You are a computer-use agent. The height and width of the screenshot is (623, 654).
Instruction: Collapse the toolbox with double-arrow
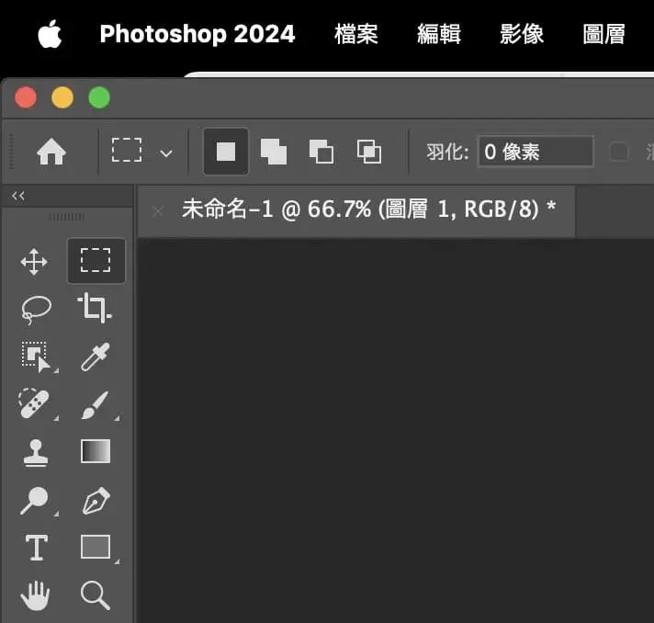click(x=18, y=196)
